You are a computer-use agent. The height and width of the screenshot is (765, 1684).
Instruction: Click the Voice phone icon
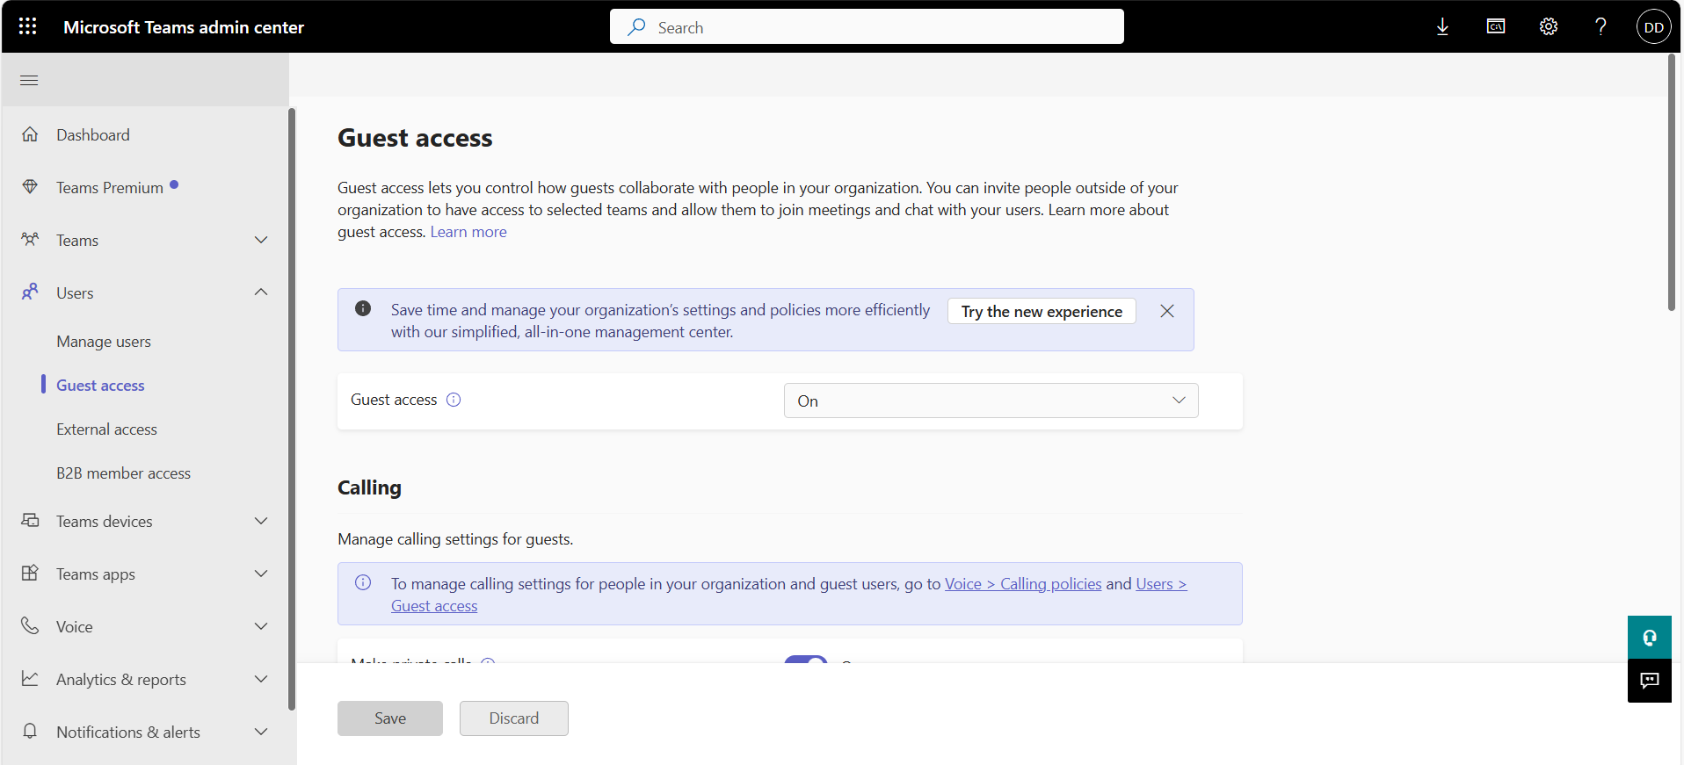tap(30, 625)
